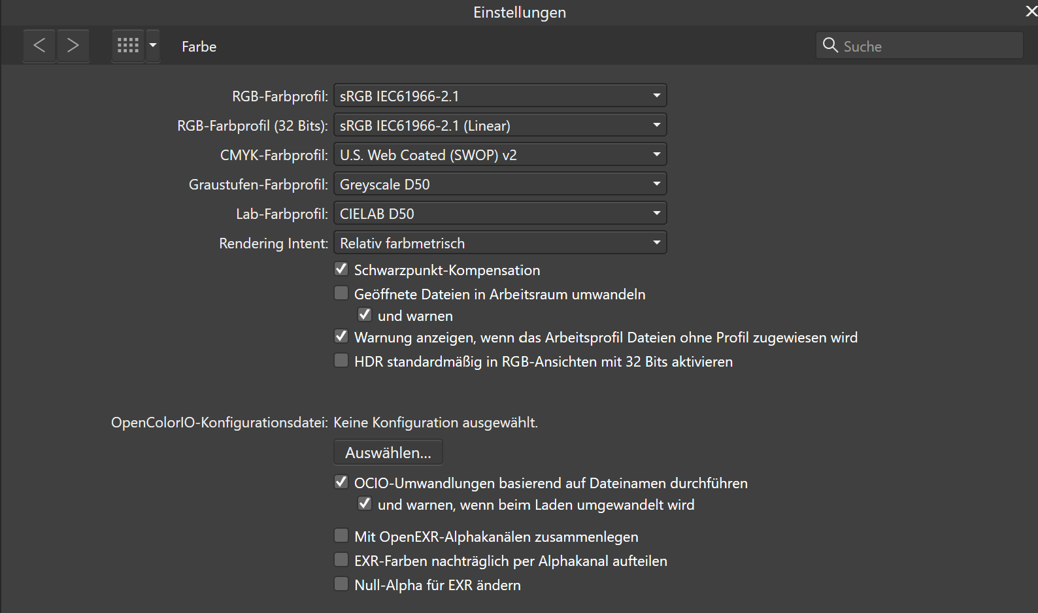This screenshot has height=613, width=1038.
Task: Go back with the left arrow button
Action: point(39,46)
